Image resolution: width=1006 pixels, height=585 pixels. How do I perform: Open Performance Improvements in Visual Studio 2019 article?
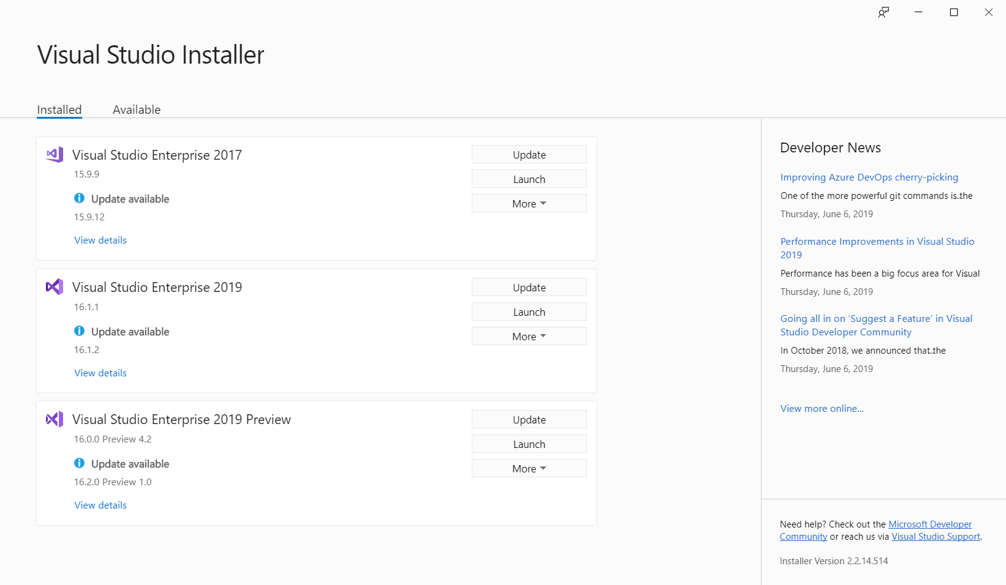click(x=877, y=248)
